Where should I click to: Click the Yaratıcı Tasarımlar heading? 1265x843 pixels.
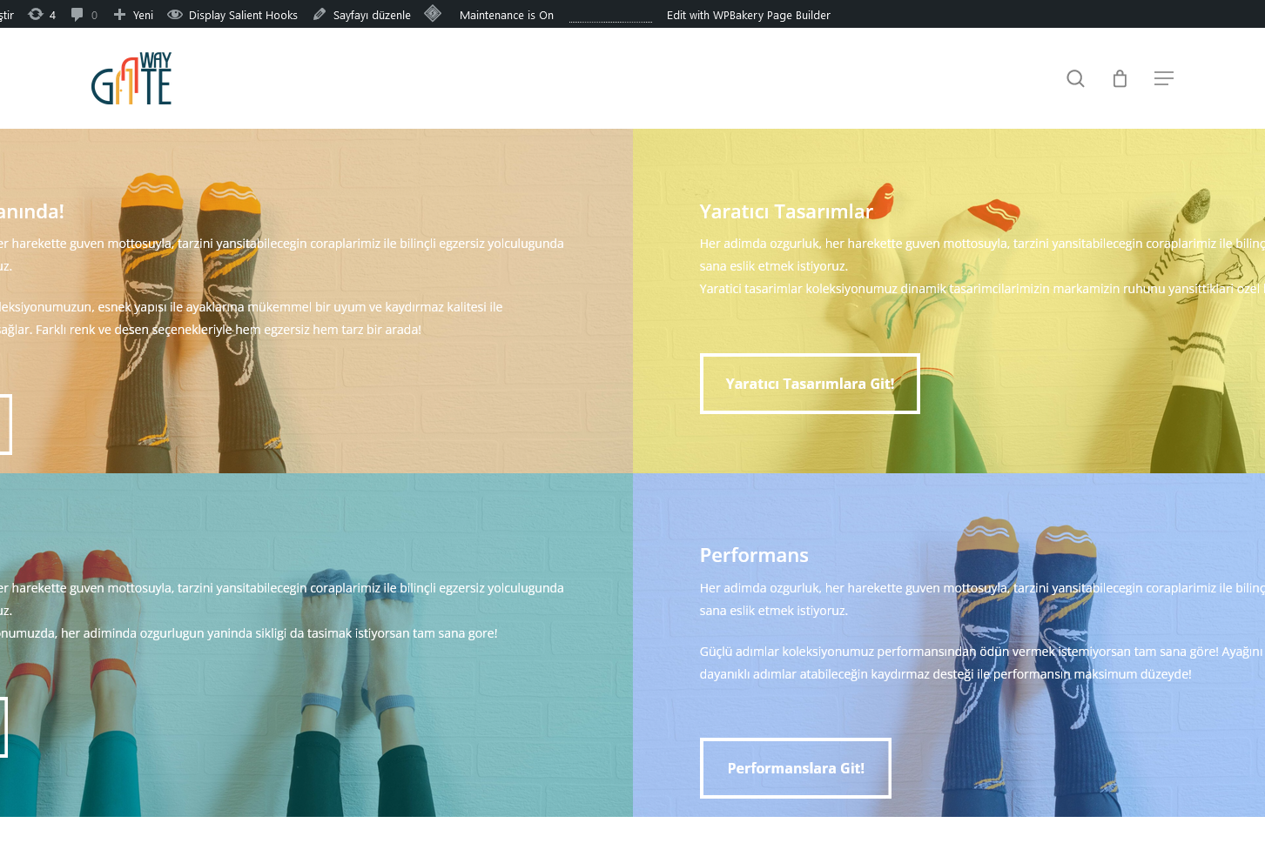(x=785, y=211)
